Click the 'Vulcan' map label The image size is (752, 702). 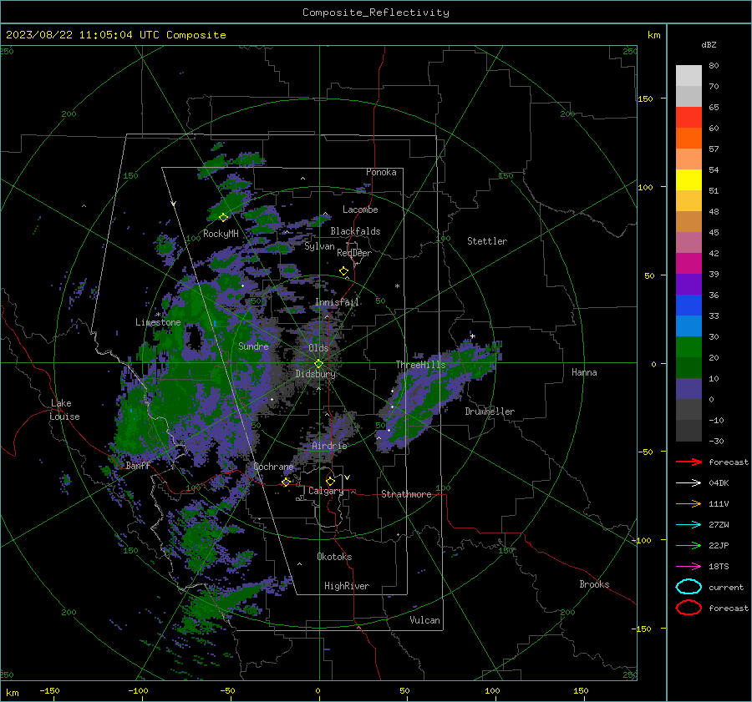(x=424, y=620)
